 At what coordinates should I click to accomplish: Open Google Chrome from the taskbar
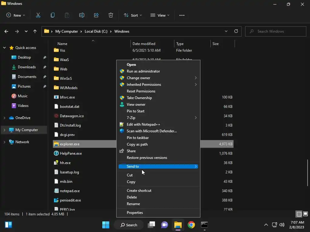coord(191,225)
